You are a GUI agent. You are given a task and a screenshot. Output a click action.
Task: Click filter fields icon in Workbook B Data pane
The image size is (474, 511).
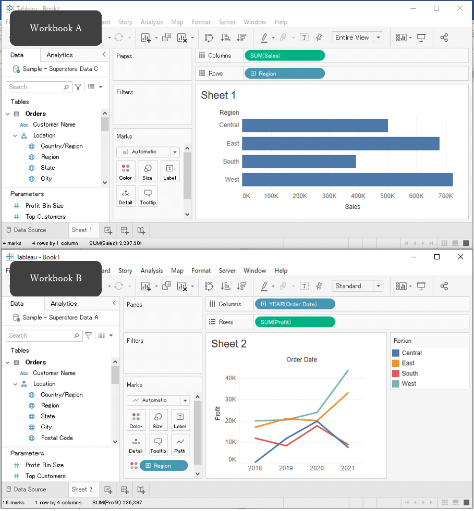[x=89, y=335]
